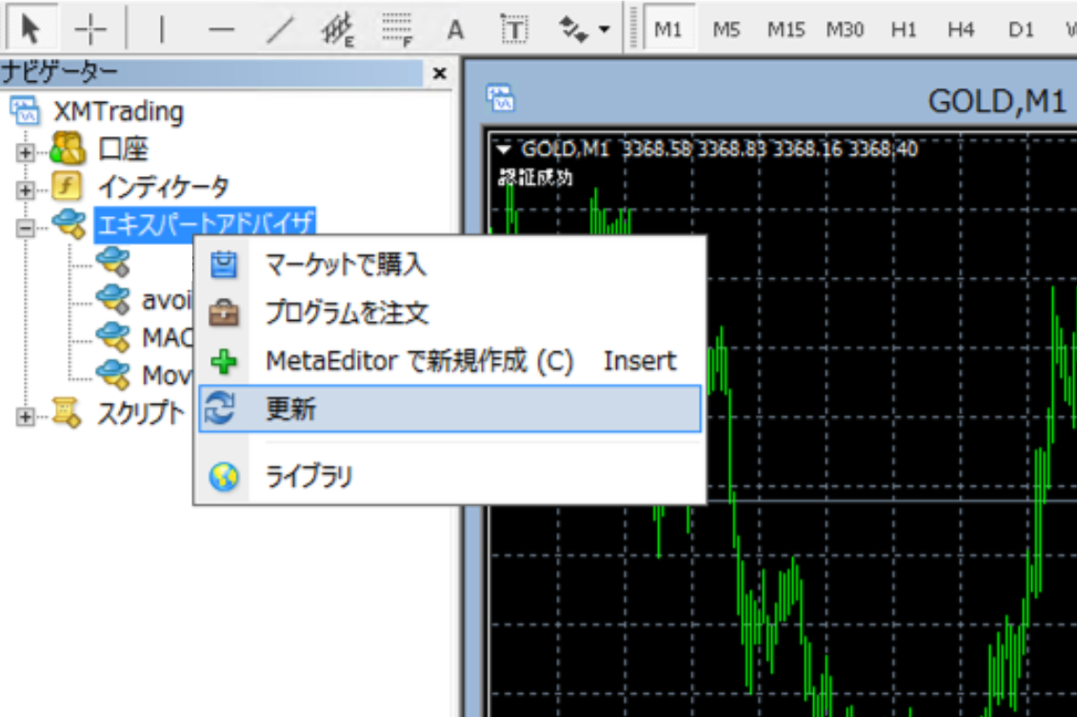The image size is (1077, 717).
Task: Switch to M1 timeframe
Action: point(668,30)
